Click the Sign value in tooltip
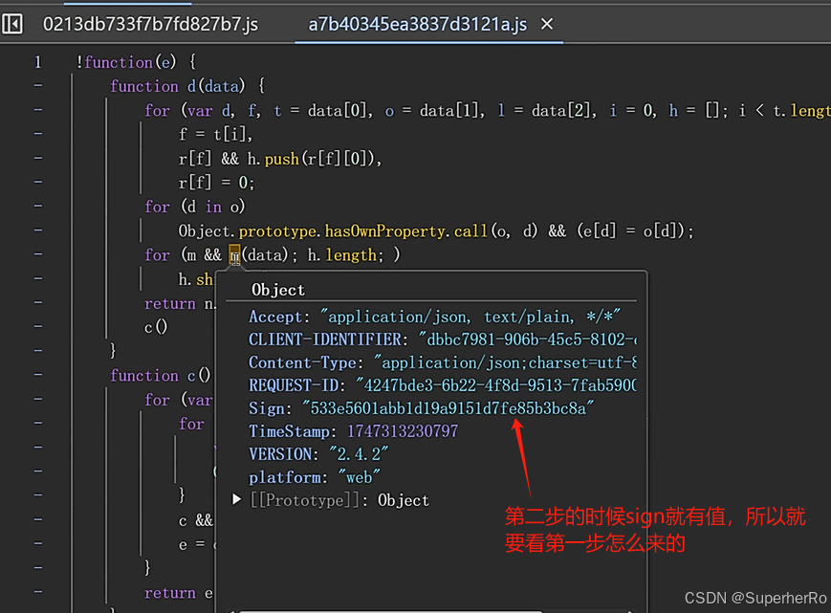Screen dimensions: 831x613 pos(448,408)
